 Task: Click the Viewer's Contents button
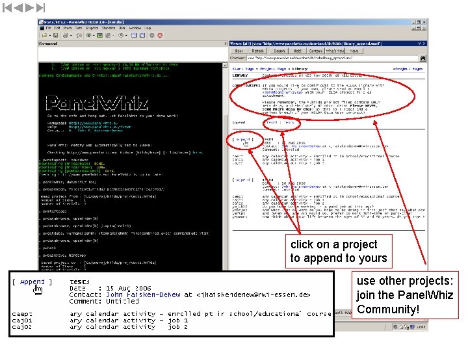tap(315, 51)
